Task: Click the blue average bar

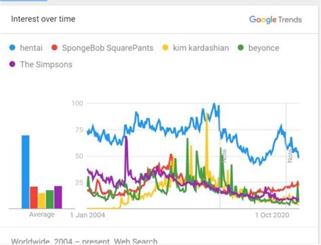Action: point(26,172)
